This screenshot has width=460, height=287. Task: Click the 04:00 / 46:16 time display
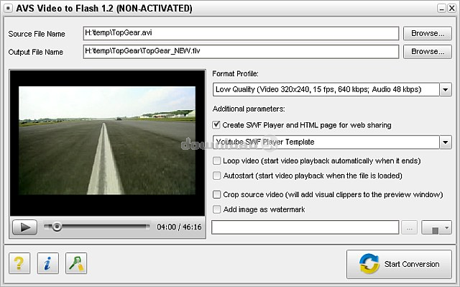[x=179, y=227]
